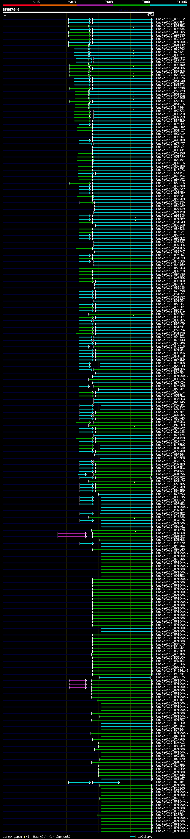Image resolution: width=190 pixels, height=839 pixels.
Task: Click the purple ~60% identity legend bar
Action: point(95,5)
